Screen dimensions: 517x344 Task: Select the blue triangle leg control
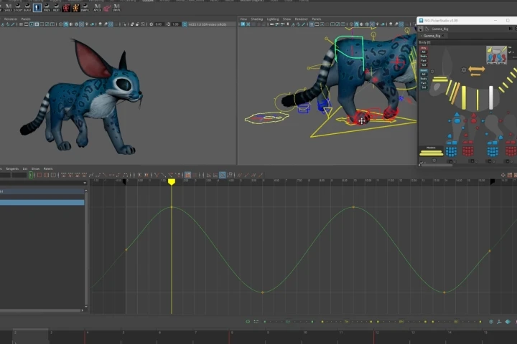(x=457, y=115)
